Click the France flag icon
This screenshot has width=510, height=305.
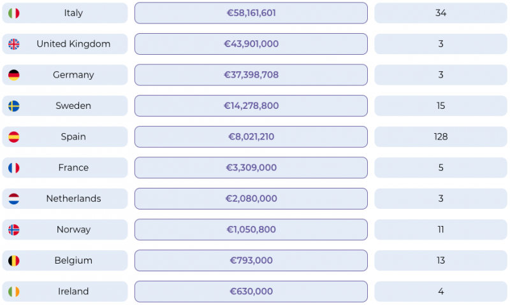click(14, 168)
